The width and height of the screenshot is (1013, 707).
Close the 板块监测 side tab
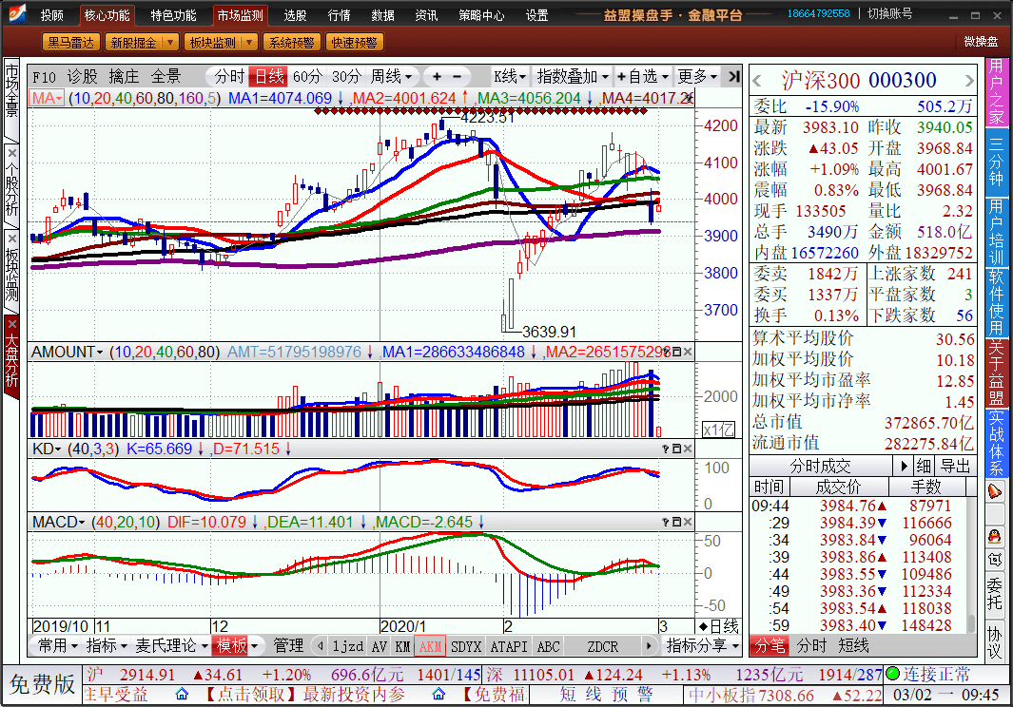click(x=11, y=239)
